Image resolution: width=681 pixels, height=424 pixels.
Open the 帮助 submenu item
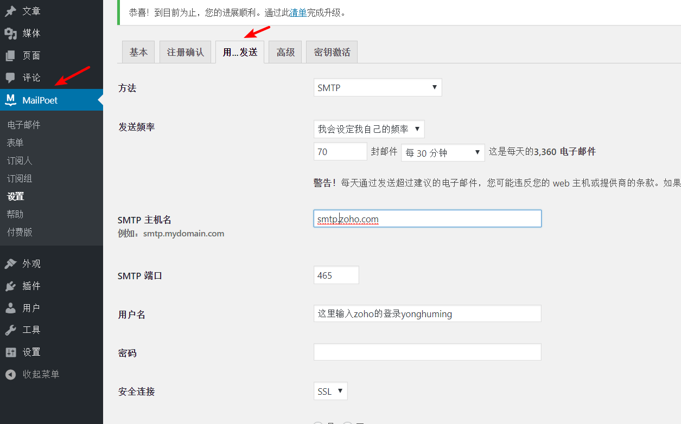[15, 214]
